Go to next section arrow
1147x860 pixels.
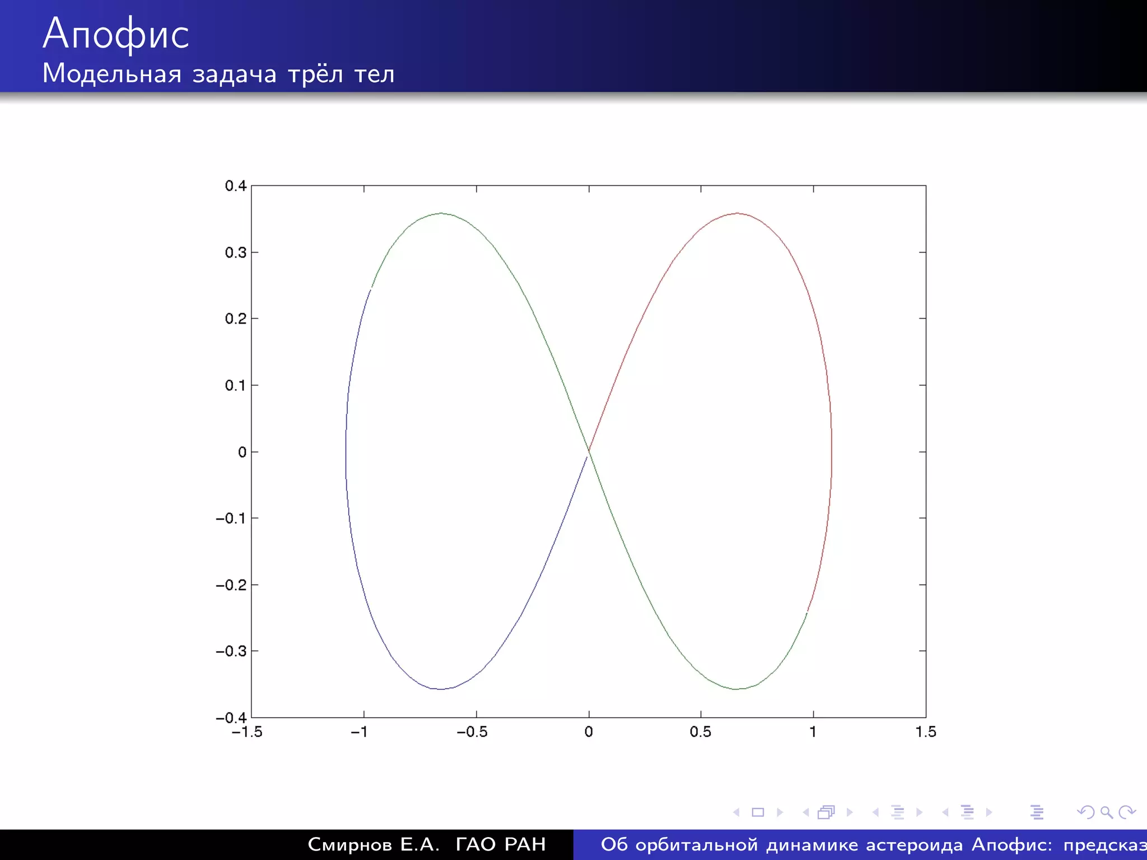coord(989,812)
